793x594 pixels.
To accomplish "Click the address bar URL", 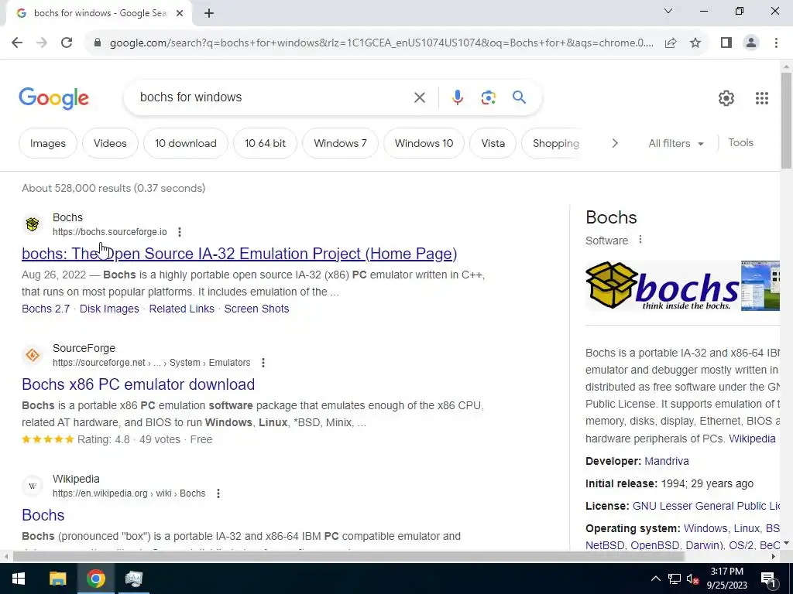I will pos(381,43).
